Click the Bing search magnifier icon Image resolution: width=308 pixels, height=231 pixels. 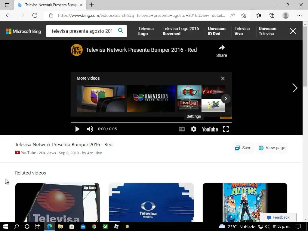(121, 31)
